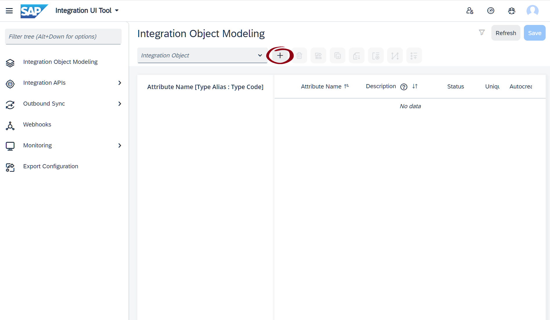The image size is (550, 320).
Task: Click the META export icon
Action: tap(318, 55)
